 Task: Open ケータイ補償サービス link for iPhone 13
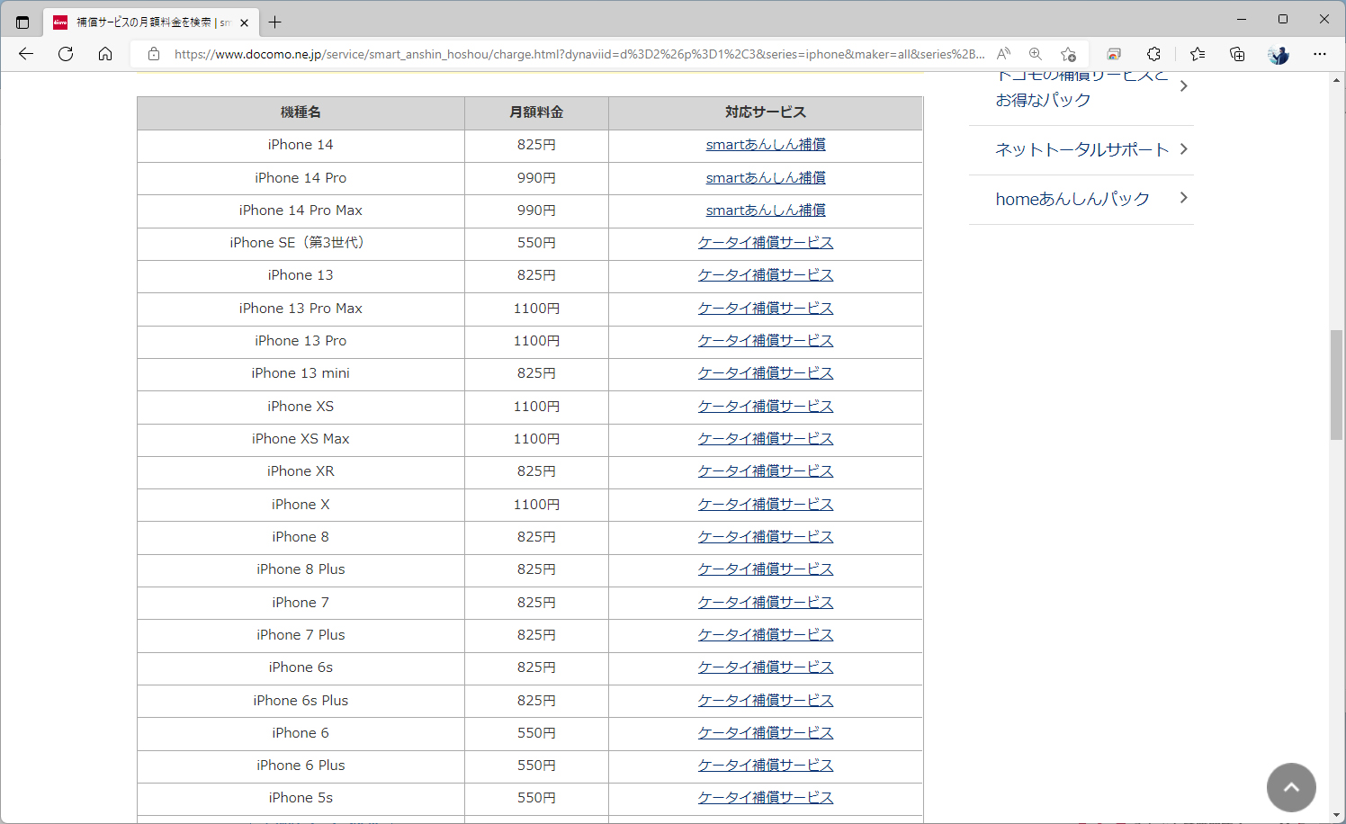766,275
